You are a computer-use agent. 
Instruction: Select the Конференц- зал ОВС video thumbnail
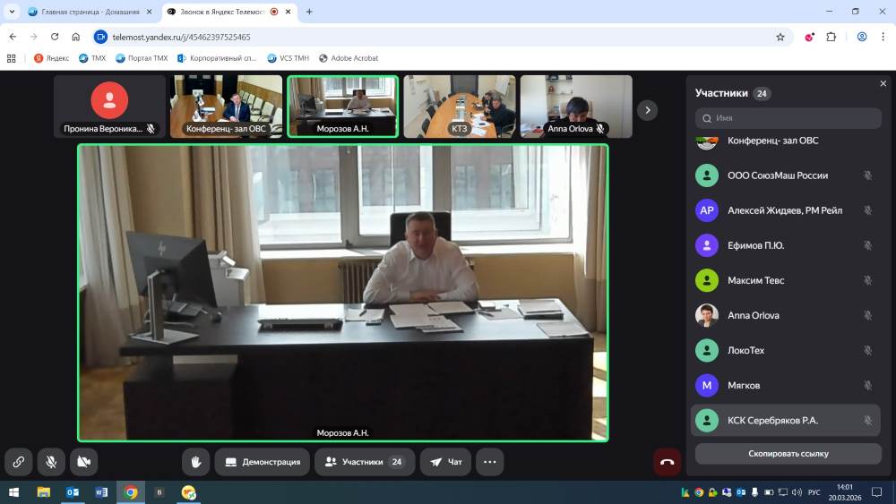point(226,106)
